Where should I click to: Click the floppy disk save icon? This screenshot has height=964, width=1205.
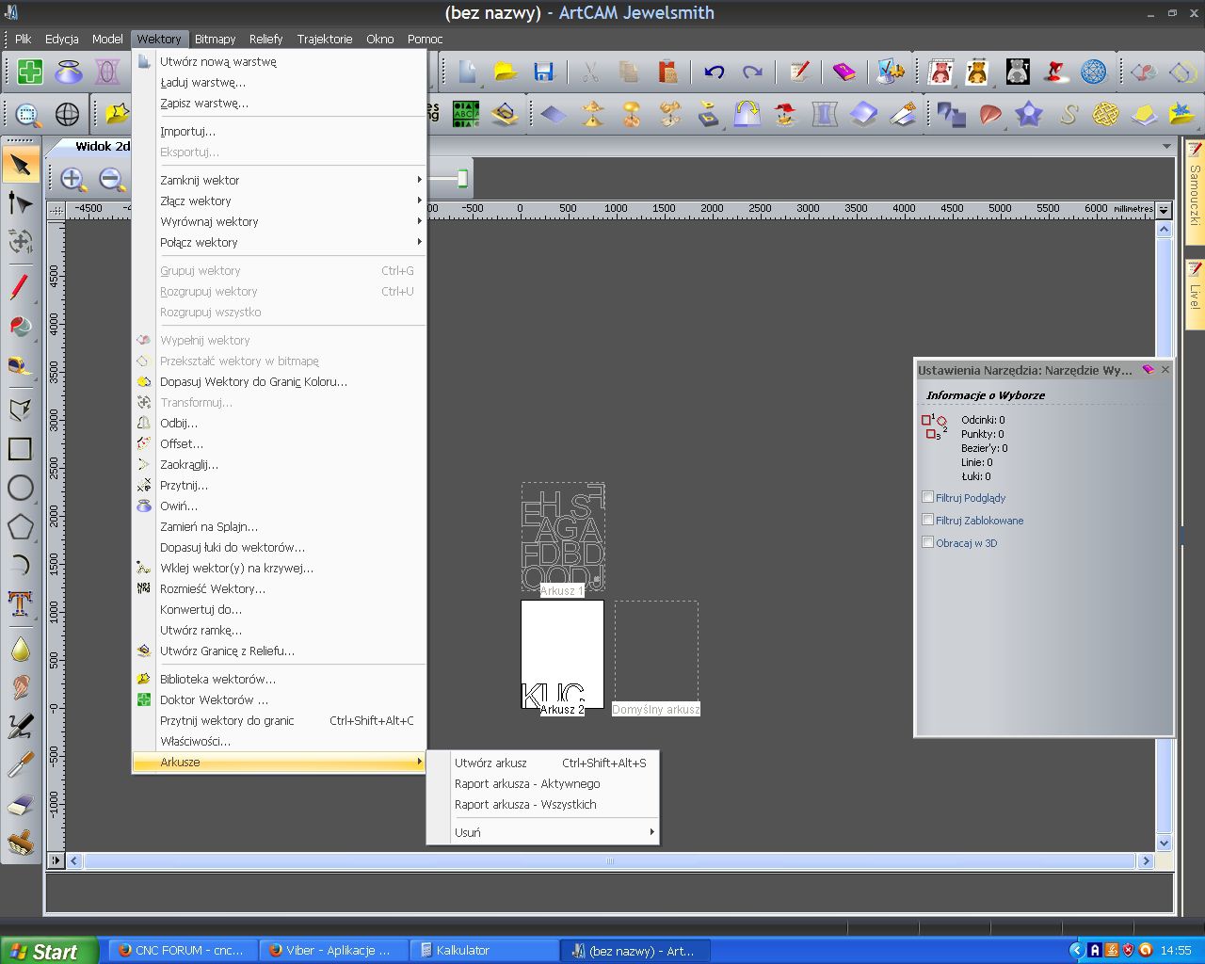tap(543, 72)
